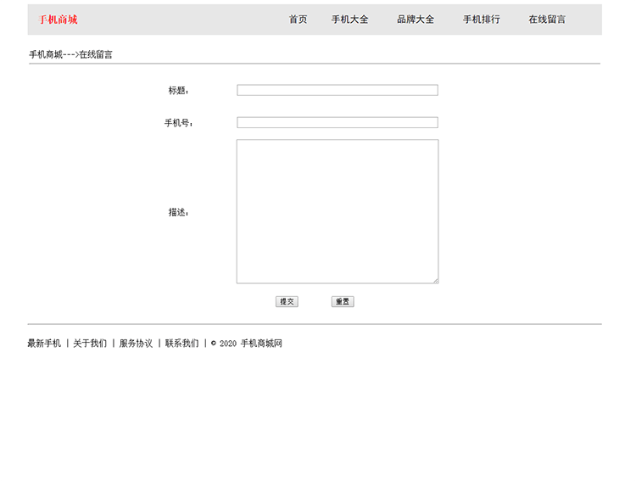Click the 标题 field label
636x481 pixels.
tap(178, 91)
